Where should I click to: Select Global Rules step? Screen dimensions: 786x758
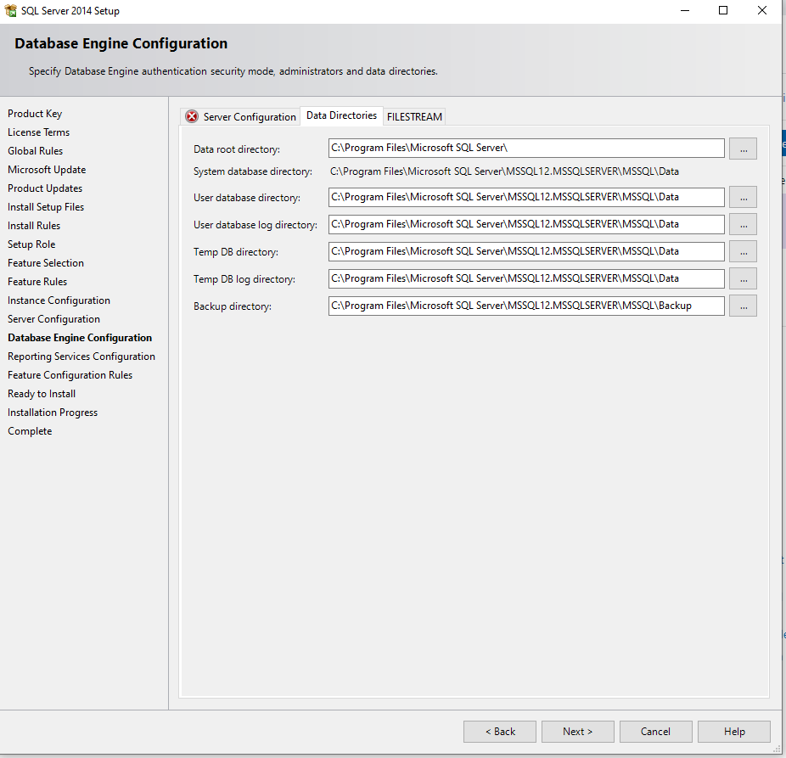tap(35, 151)
